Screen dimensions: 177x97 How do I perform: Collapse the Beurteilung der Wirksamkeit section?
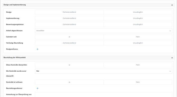[x=172, y=58]
